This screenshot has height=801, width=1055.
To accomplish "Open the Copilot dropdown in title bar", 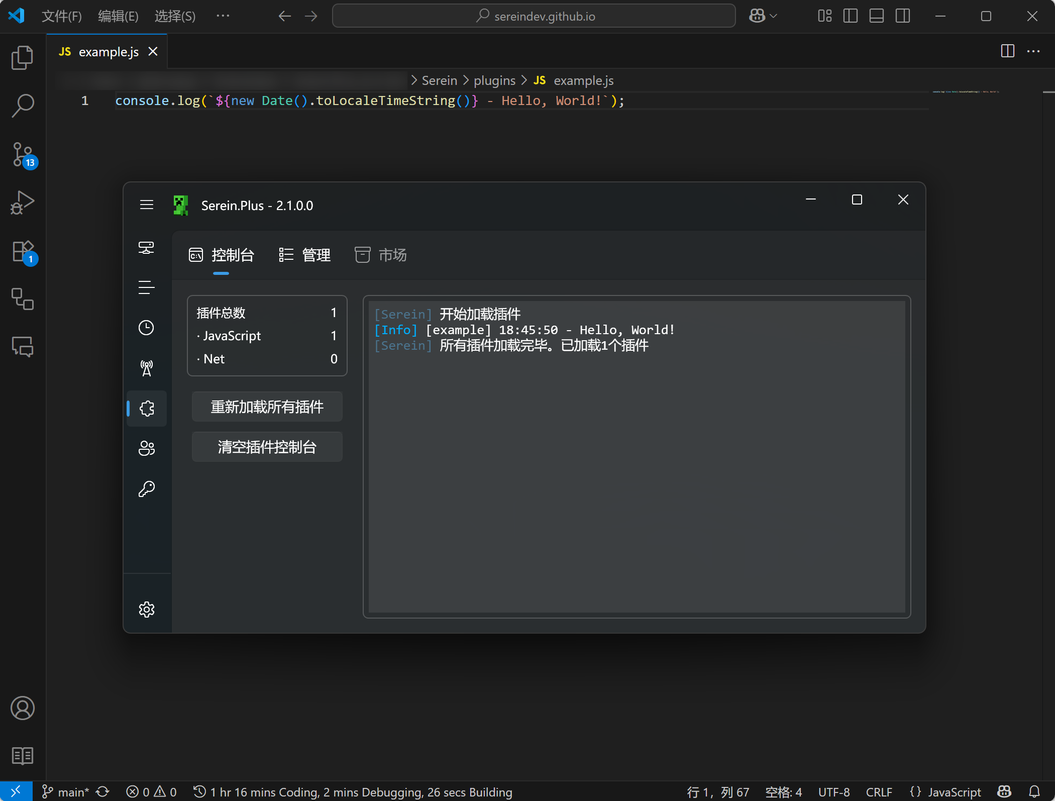I will point(763,16).
